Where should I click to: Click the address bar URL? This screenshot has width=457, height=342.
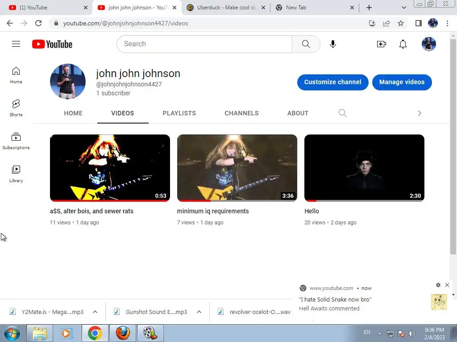click(125, 23)
